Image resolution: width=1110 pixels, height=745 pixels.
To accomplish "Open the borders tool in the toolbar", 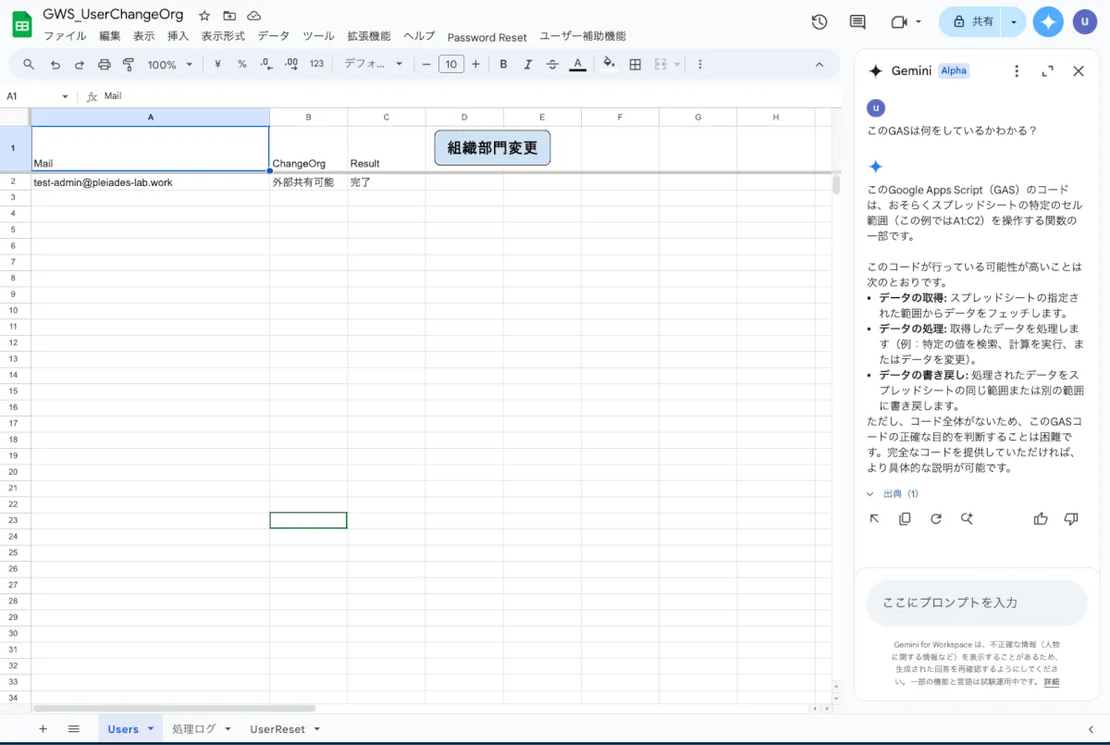I will (x=635, y=65).
